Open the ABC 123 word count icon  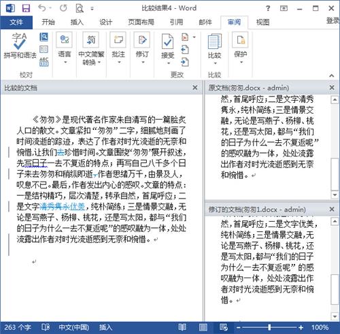pos(44,62)
